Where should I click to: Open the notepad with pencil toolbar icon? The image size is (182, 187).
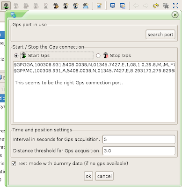pos(99,6)
